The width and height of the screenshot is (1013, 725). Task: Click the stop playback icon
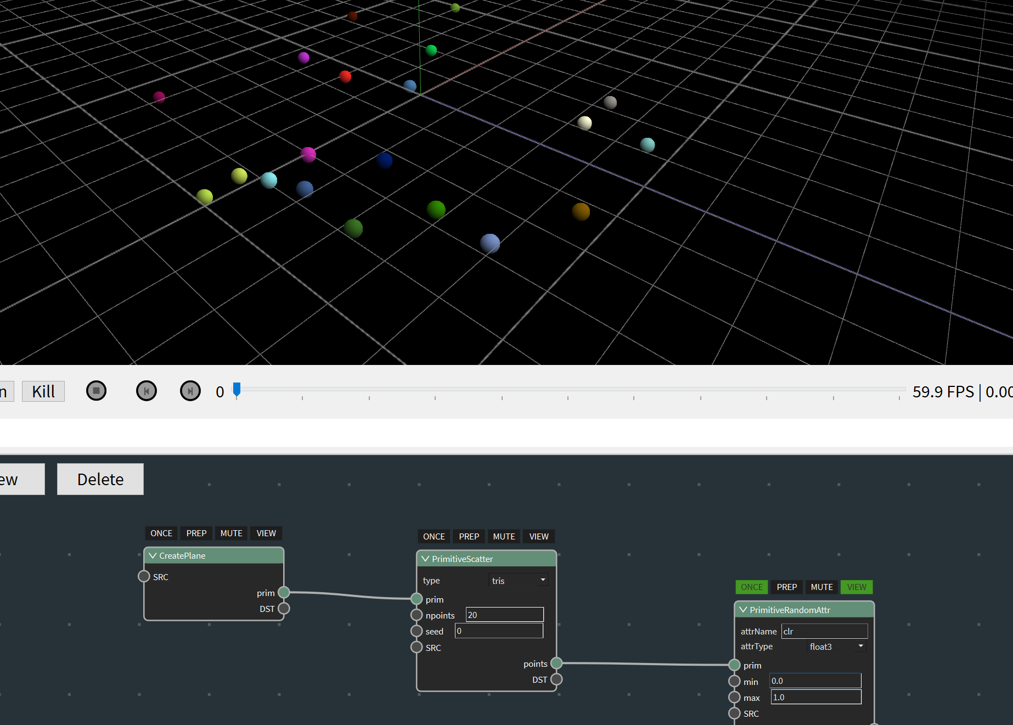coord(96,391)
